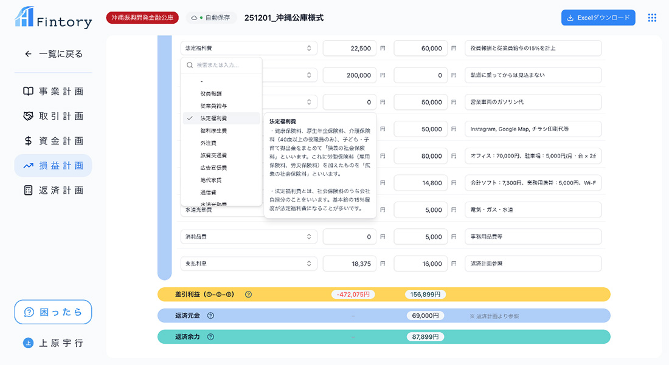The height and width of the screenshot is (365, 669).
Task: Click the 返済元金 question mark icon
Action: coord(210,315)
